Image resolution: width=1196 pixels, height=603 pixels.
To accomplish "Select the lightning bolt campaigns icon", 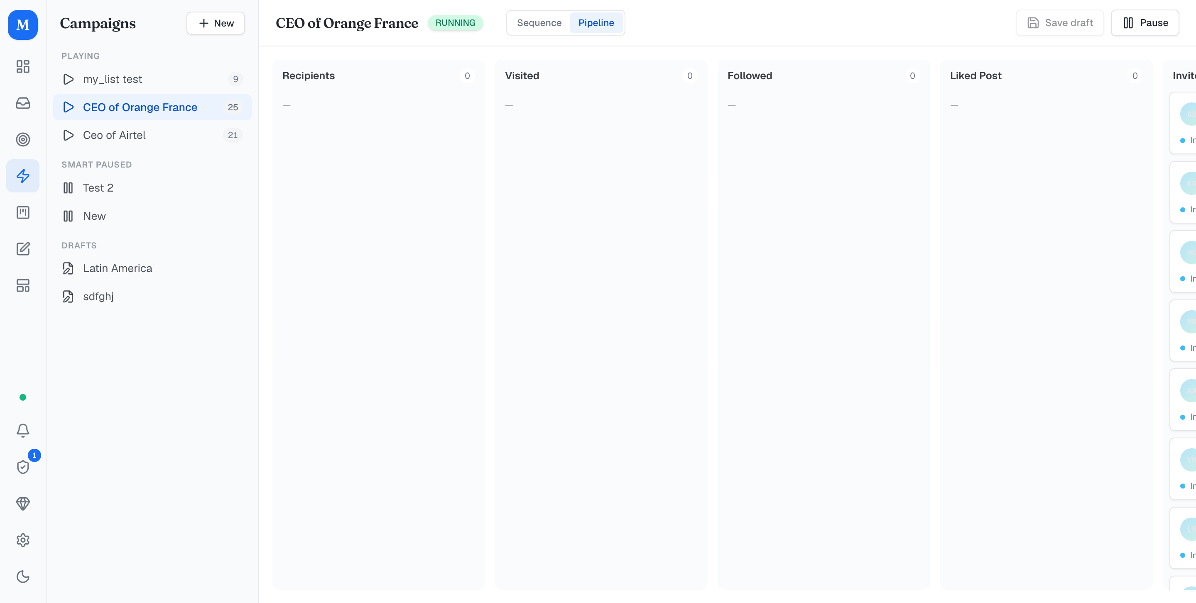I will click(x=23, y=176).
